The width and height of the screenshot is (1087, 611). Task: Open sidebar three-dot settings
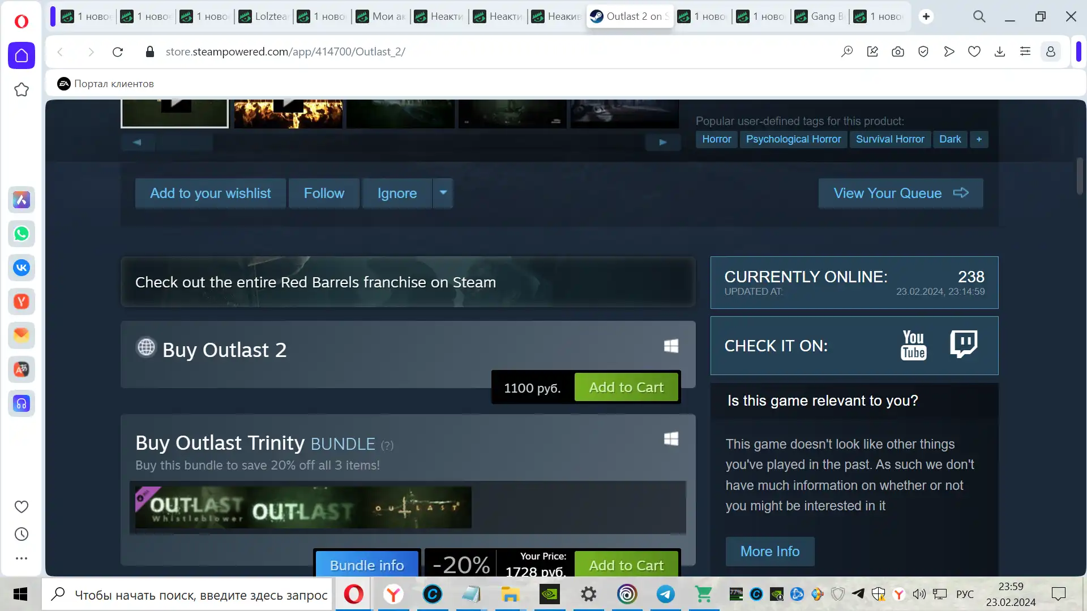click(22, 558)
